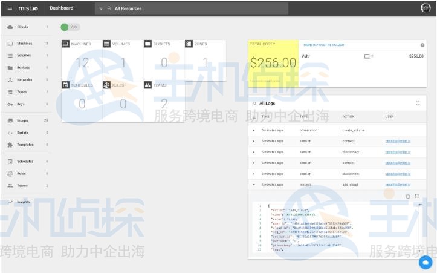The height and width of the screenshot is (273, 437).
Task: Open Networks in the sidebar
Action: click(x=27, y=80)
